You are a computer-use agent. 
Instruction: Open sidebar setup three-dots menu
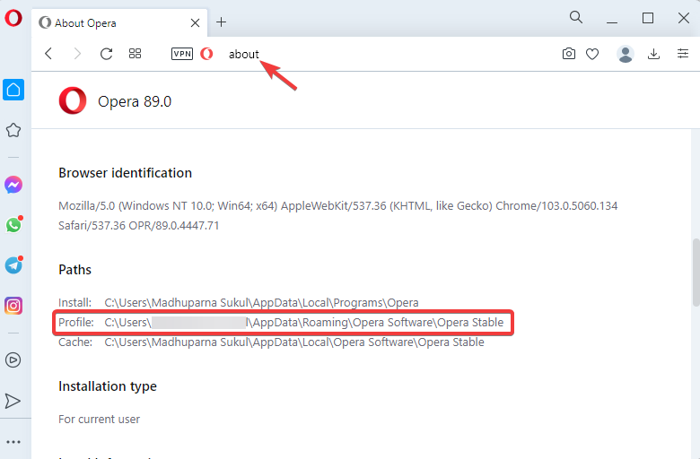click(x=13, y=442)
